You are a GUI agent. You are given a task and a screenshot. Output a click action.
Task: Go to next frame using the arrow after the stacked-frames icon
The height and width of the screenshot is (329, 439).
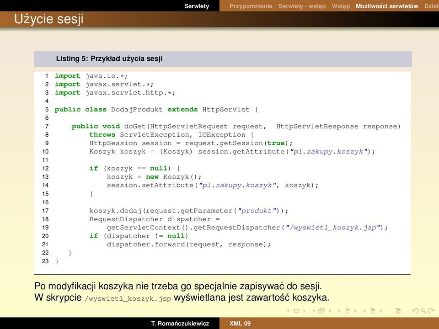(x=330, y=311)
